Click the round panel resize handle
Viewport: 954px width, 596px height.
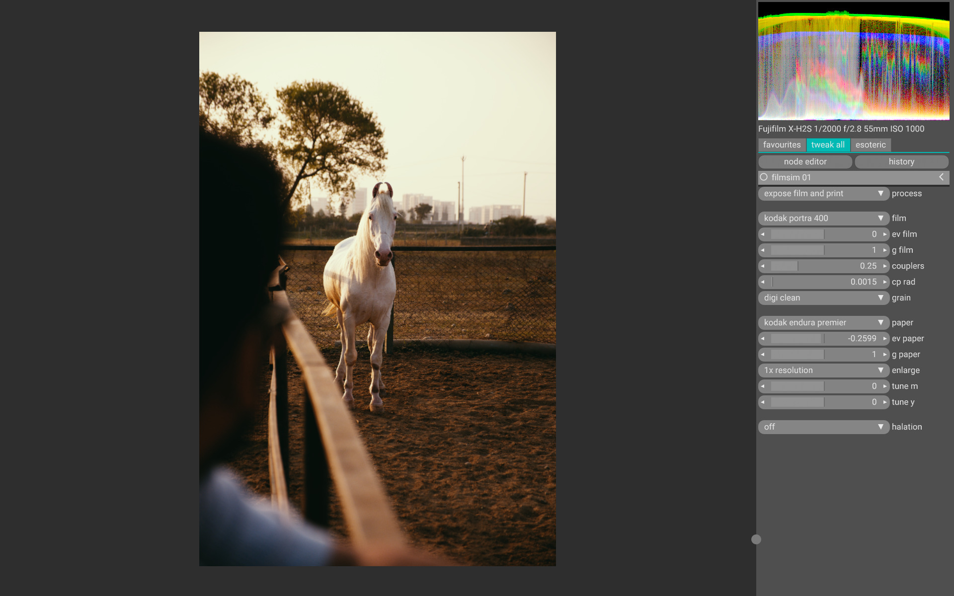tap(756, 539)
